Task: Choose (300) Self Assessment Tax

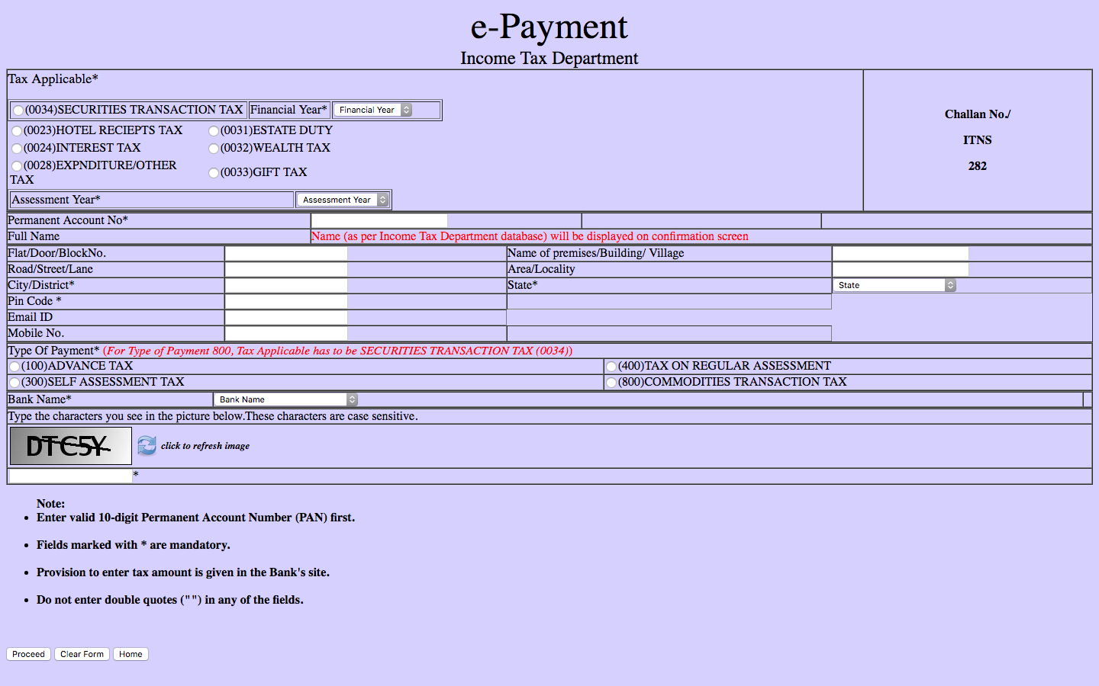Action: pyautogui.click(x=14, y=382)
